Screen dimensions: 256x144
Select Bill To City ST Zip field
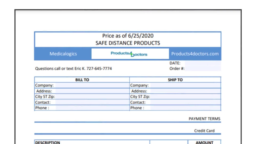pos(92,96)
